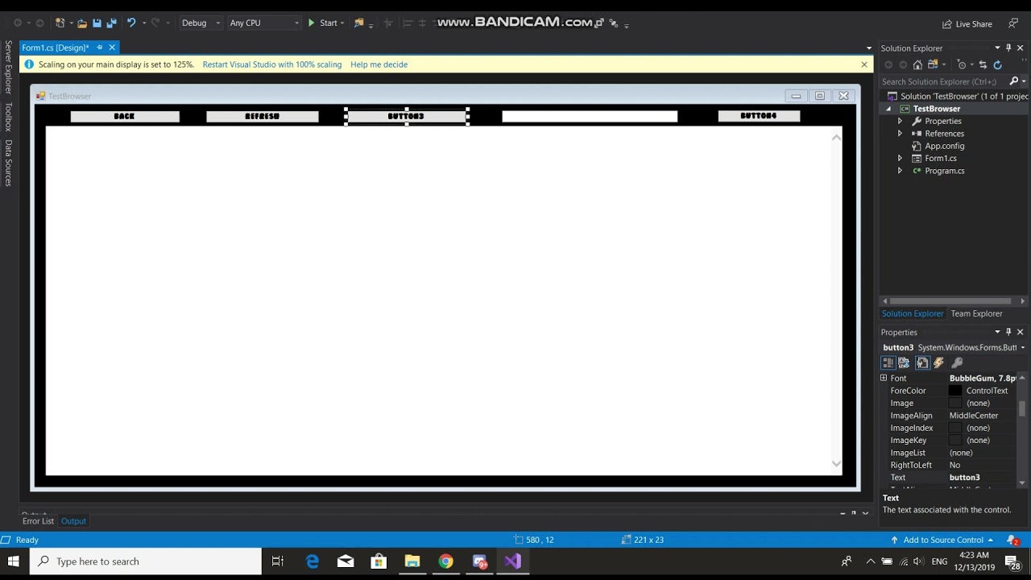
Task: Click the Help me decide link
Action: click(379, 64)
